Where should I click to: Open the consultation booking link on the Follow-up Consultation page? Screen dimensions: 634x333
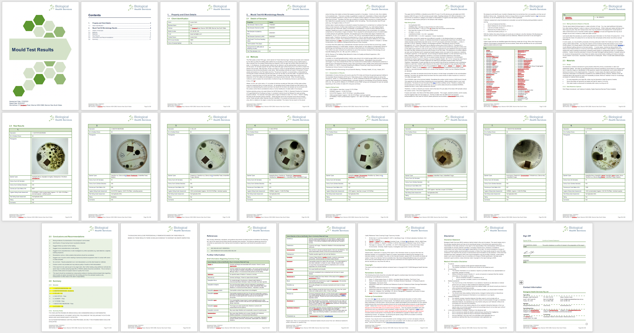coord(395,322)
